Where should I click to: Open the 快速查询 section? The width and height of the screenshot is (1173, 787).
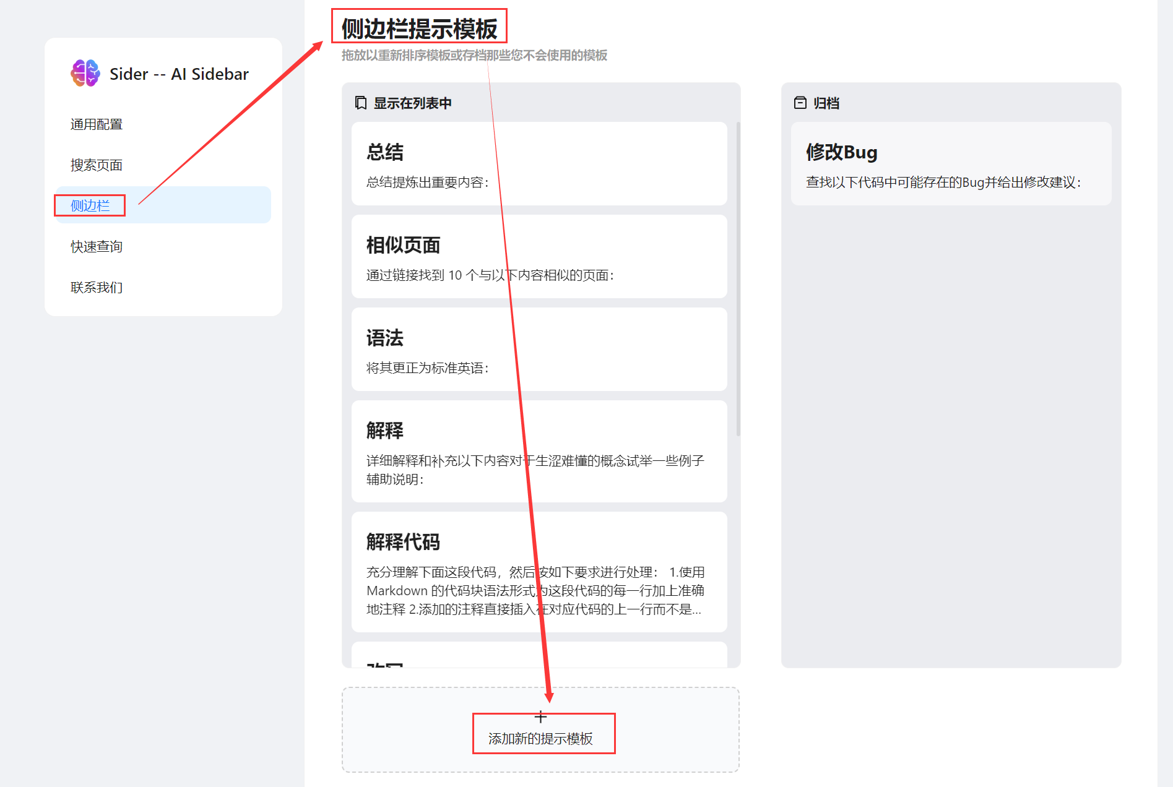(x=97, y=246)
